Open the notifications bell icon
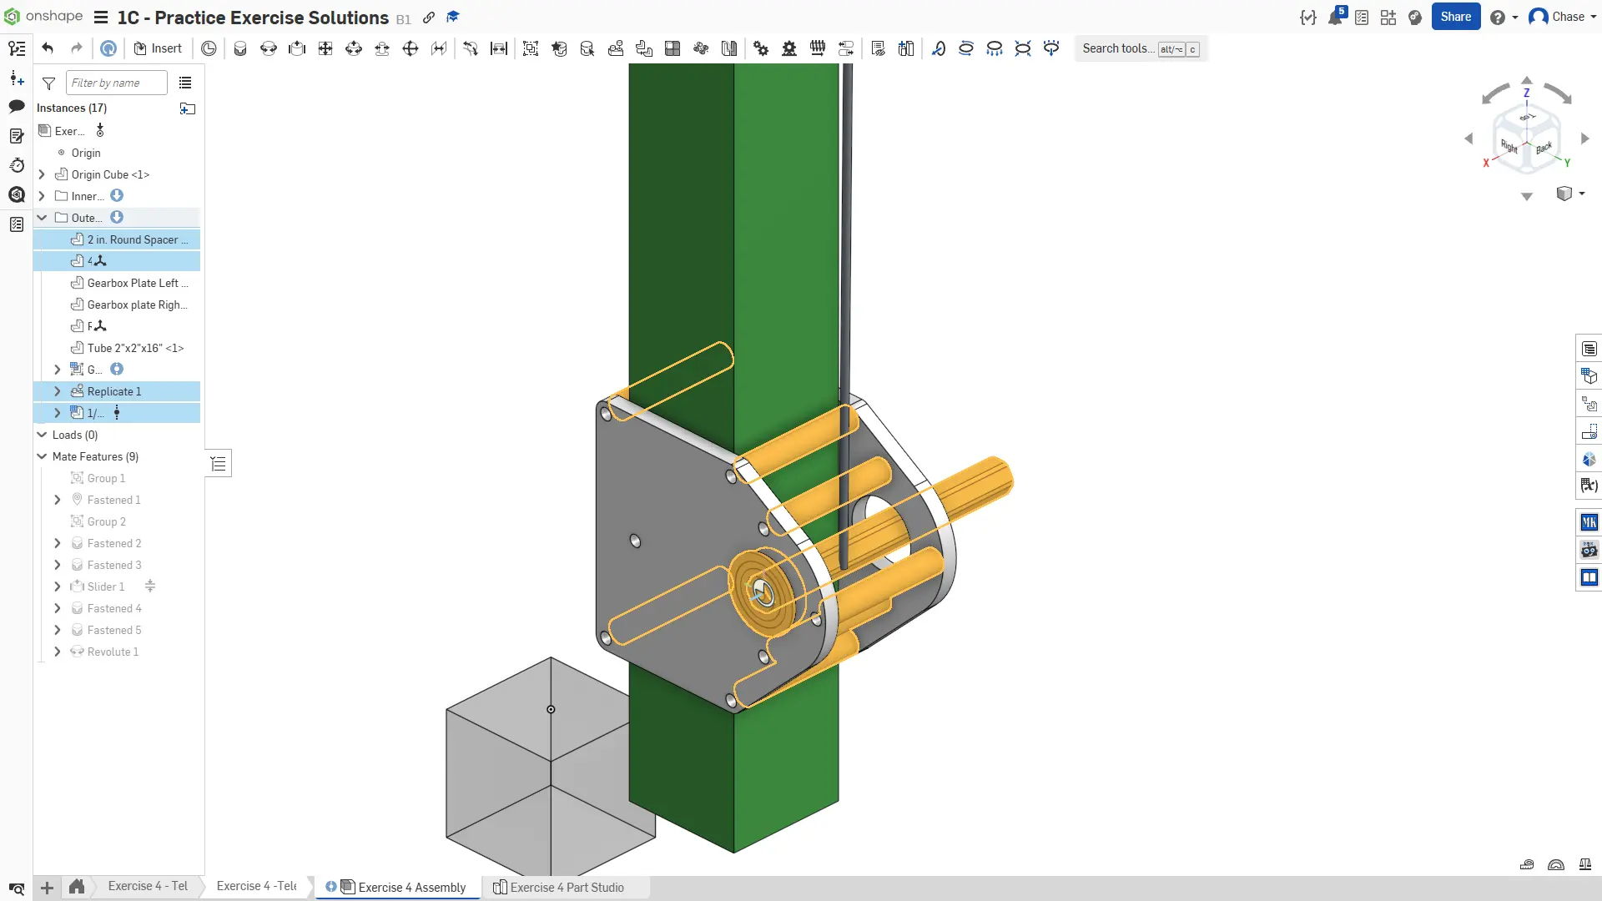The image size is (1602, 901). tap(1335, 17)
